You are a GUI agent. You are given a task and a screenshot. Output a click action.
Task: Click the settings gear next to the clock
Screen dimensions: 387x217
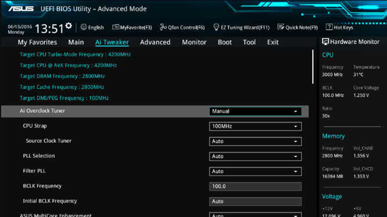(x=69, y=26)
